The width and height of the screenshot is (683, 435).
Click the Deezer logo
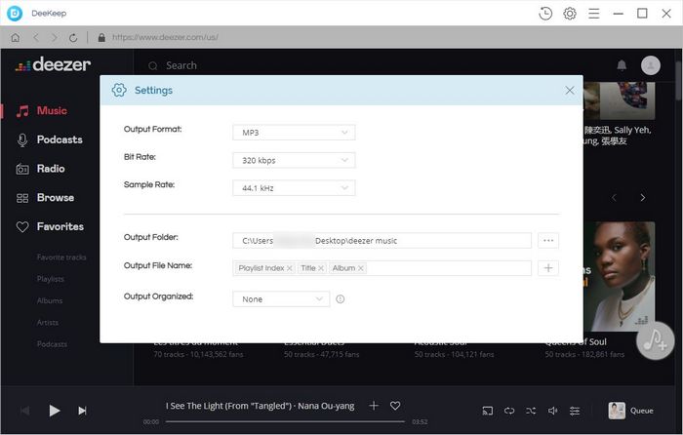[x=53, y=65]
